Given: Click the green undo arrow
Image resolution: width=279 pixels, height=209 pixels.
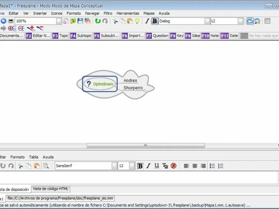Looking at the screenshot, I should coord(98,21).
